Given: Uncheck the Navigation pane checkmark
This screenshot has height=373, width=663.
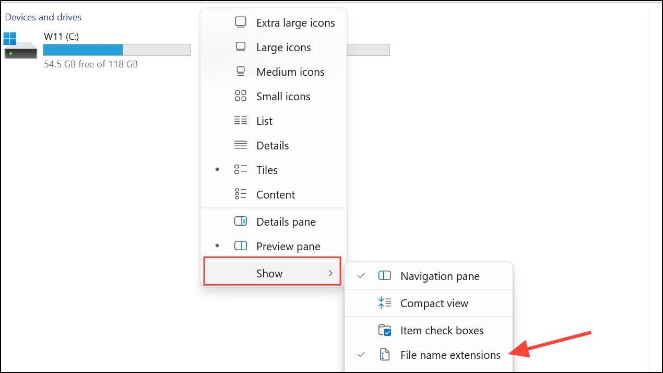Looking at the screenshot, I should (361, 276).
